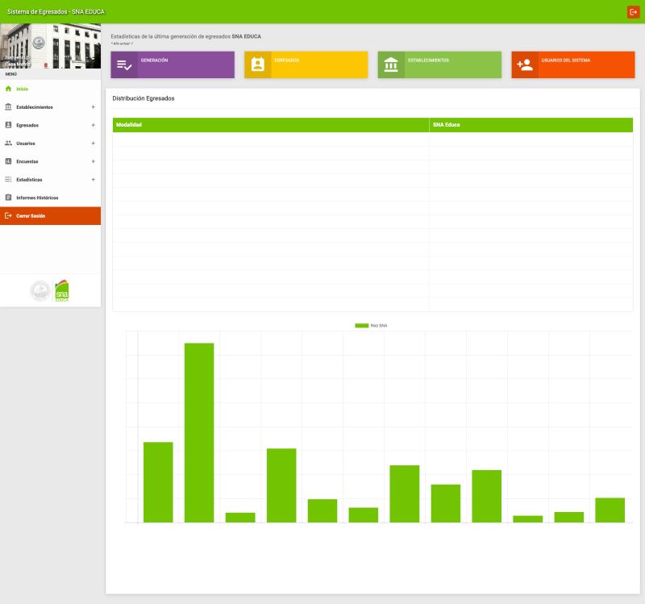The image size is (645, 604).
Task: Click the list icon beside Estadísticas
Action: [x=8, y=179]
